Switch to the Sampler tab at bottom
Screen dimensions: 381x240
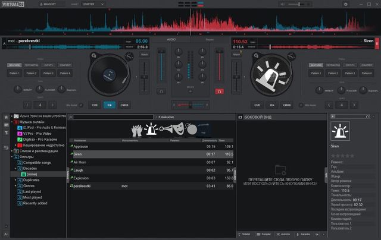click(x=264, y=235)
